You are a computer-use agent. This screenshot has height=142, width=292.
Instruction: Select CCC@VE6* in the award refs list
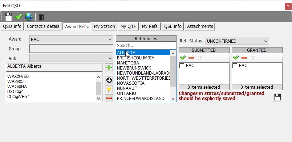click(51, 96)
